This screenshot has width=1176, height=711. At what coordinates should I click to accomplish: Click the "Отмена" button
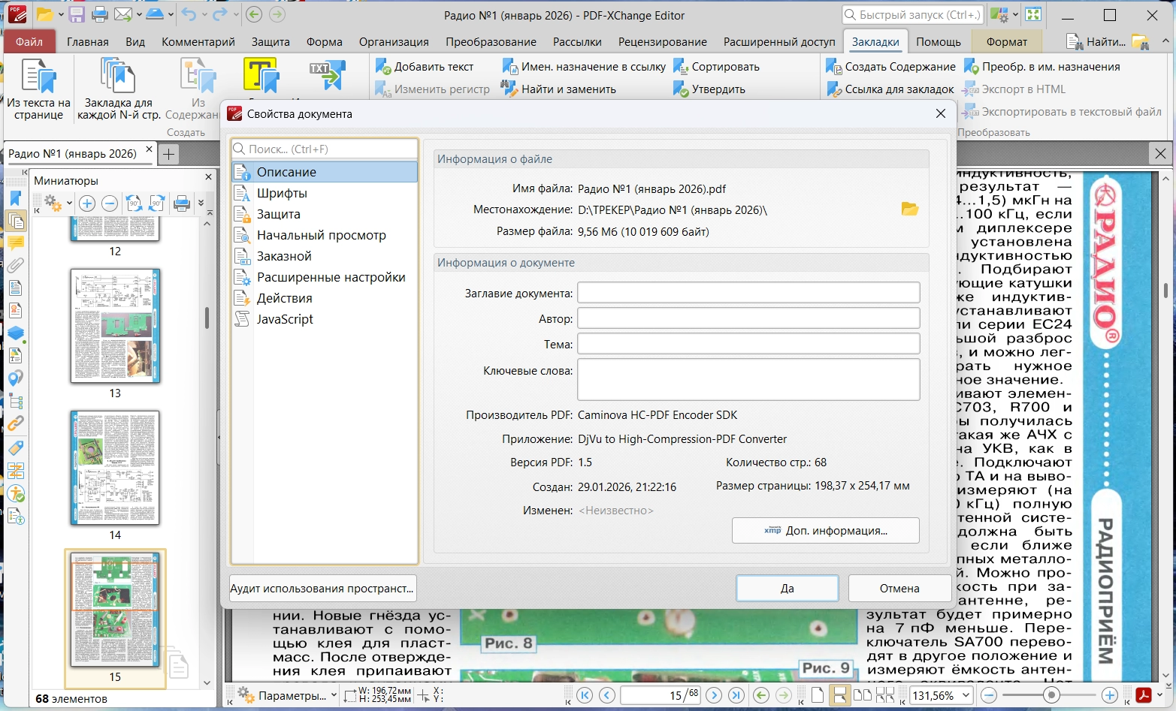coord(899,589)
